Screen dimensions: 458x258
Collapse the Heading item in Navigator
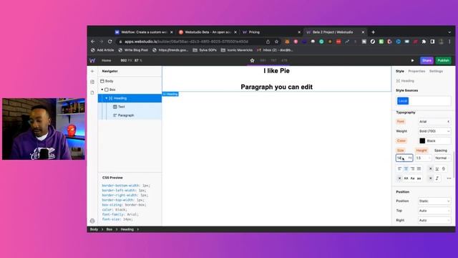click(x=107, y=98)
